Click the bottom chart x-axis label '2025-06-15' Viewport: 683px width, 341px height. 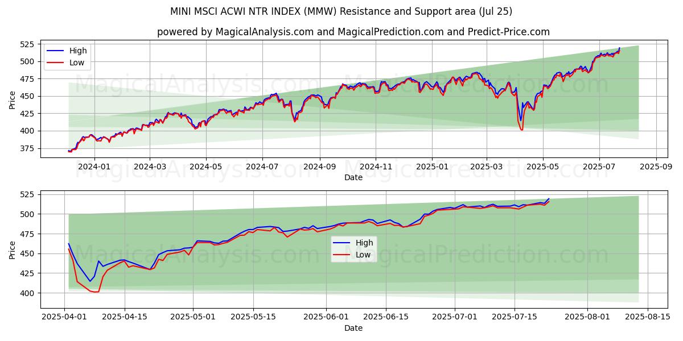[386, 318]
